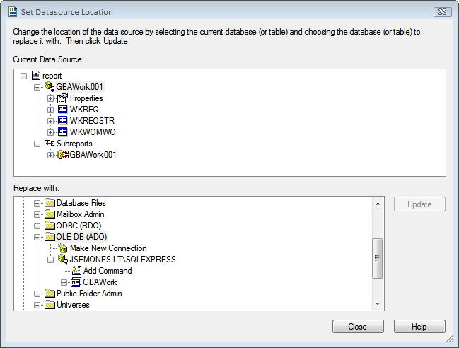
Task: Click the scroll down arrow in Replace with
Action: [378, 304]
